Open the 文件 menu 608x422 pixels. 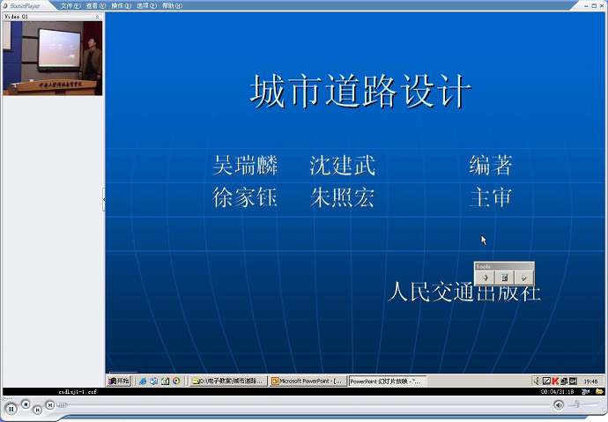(70, 5)
